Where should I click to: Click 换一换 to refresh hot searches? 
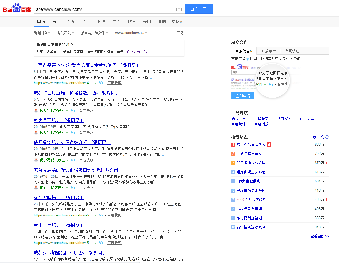coord(319,137)
